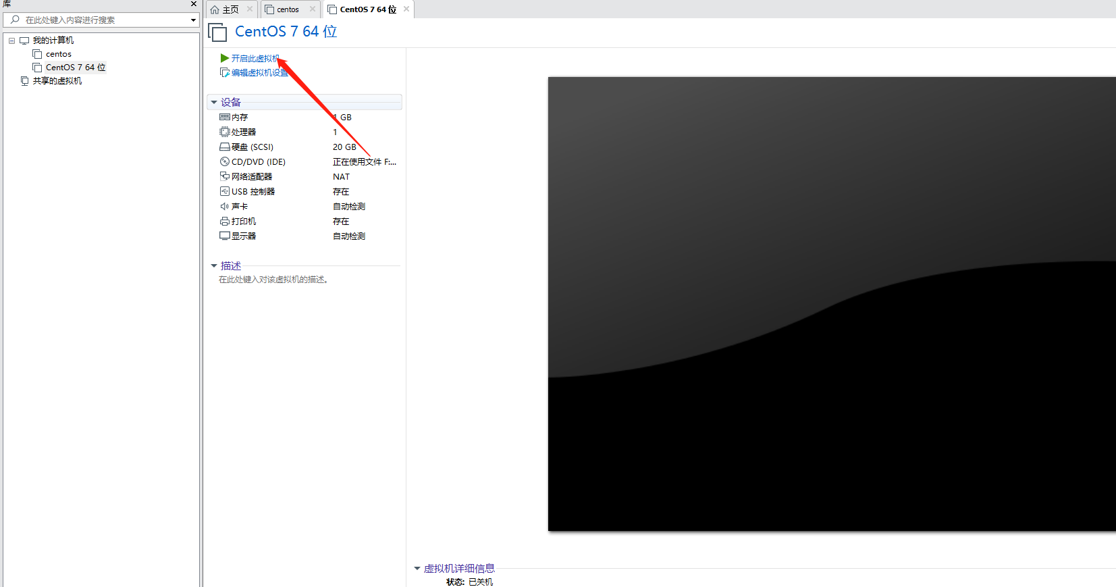Select CentOS 7 64 位 in library tree
1116x587 pixels.
click(76, 68)
